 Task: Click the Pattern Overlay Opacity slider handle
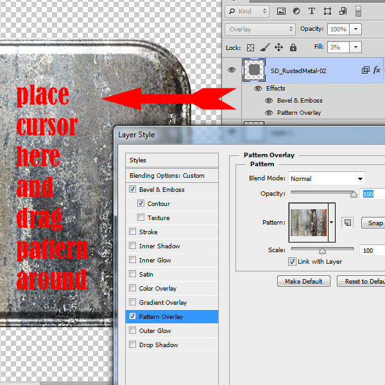pyautogui.click(x=354, y=194)
